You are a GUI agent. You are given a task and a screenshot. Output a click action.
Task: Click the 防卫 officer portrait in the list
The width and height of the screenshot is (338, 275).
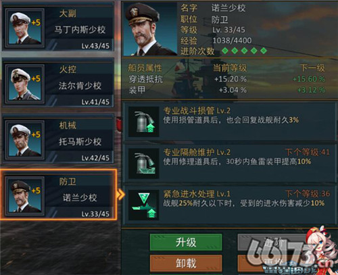pyautogui.click(x=25, y=196)
